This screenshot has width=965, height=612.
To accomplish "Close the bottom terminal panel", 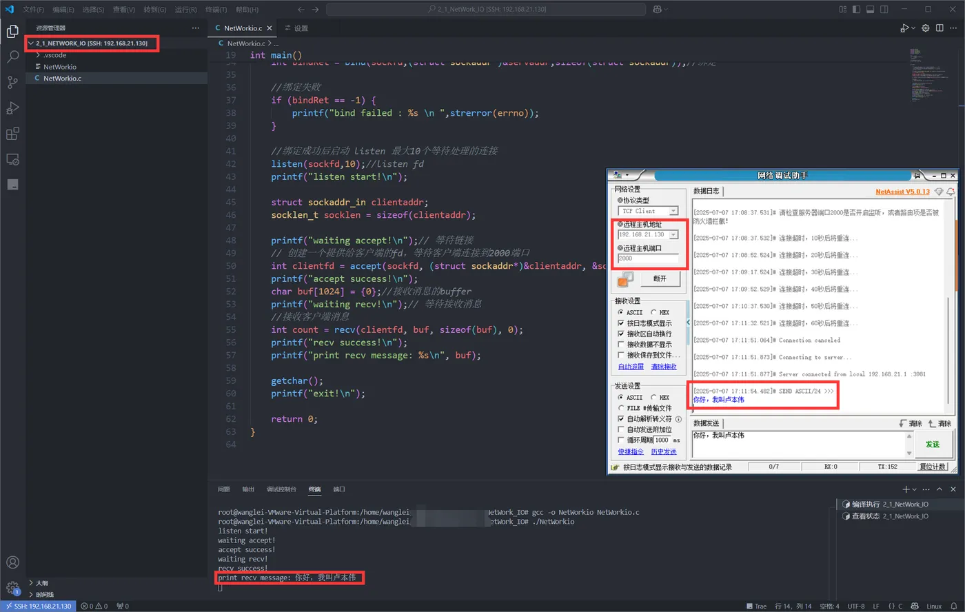I will pyautogui.click(x=953, y=489).
